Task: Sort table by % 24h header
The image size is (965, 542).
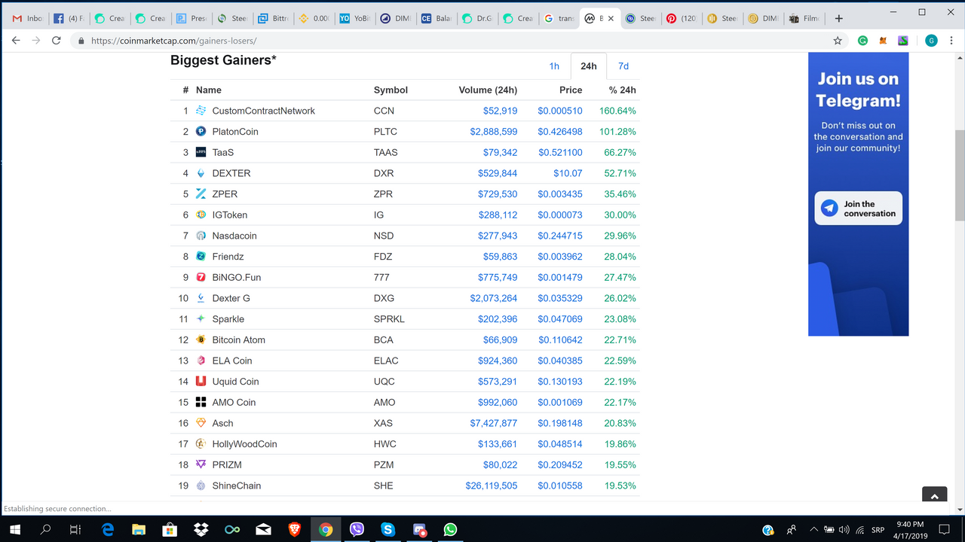Action: pos(623,90)
